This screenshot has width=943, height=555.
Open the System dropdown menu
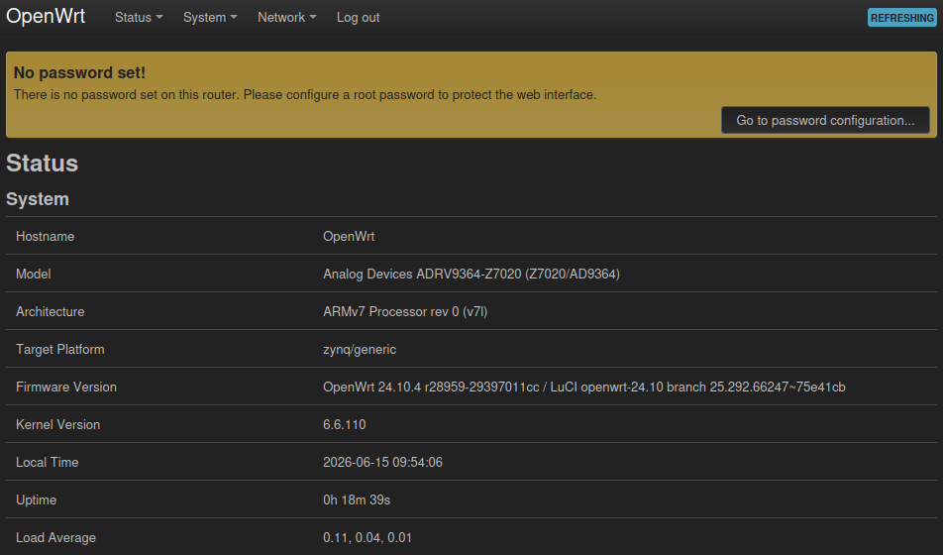click(x=210, y=18)
